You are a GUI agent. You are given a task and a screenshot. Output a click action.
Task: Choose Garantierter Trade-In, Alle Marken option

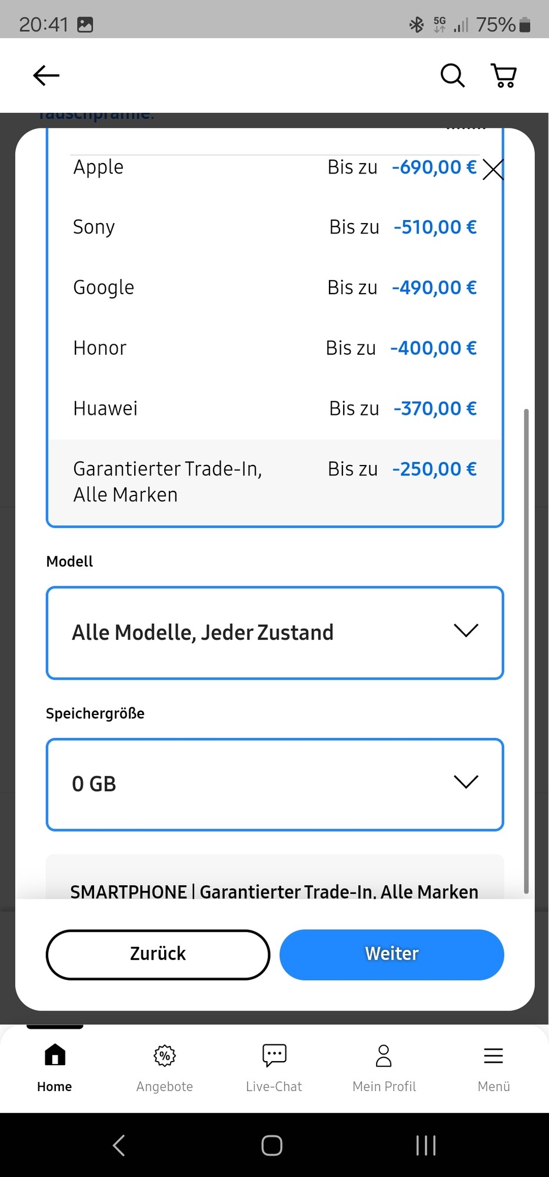click(275, 482)
